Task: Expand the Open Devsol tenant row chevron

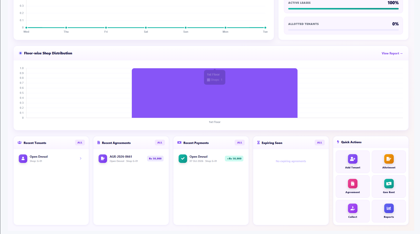Action: [81, 158]
